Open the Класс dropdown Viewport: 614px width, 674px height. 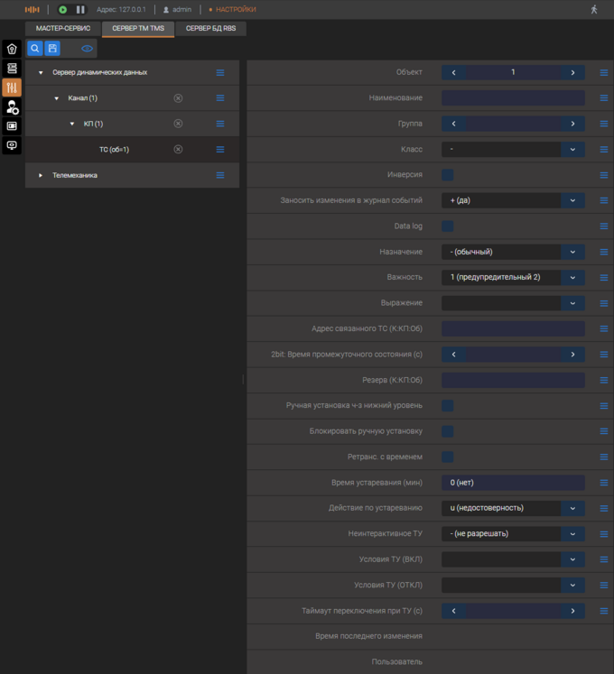(572, 150)
